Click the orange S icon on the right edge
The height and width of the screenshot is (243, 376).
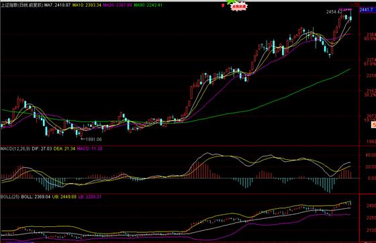click(x=373, y=125)
